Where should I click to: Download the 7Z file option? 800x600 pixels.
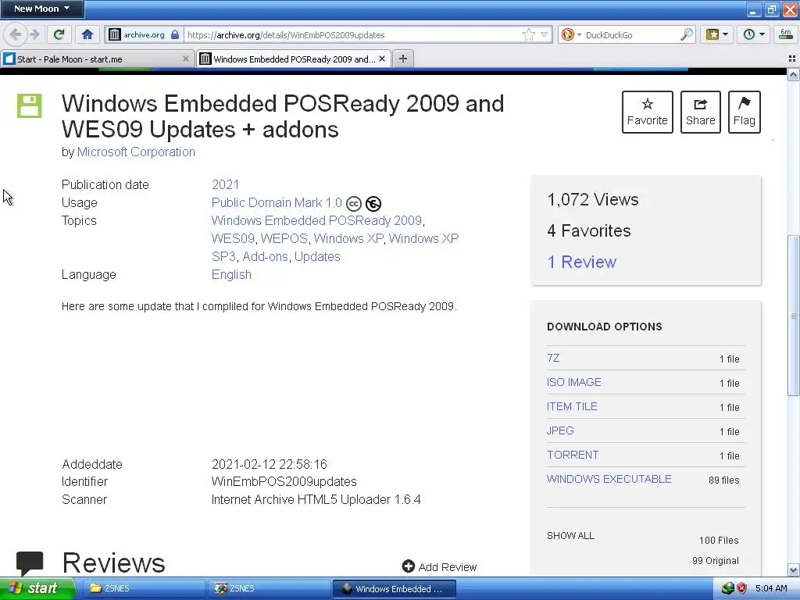coord(553,358)
